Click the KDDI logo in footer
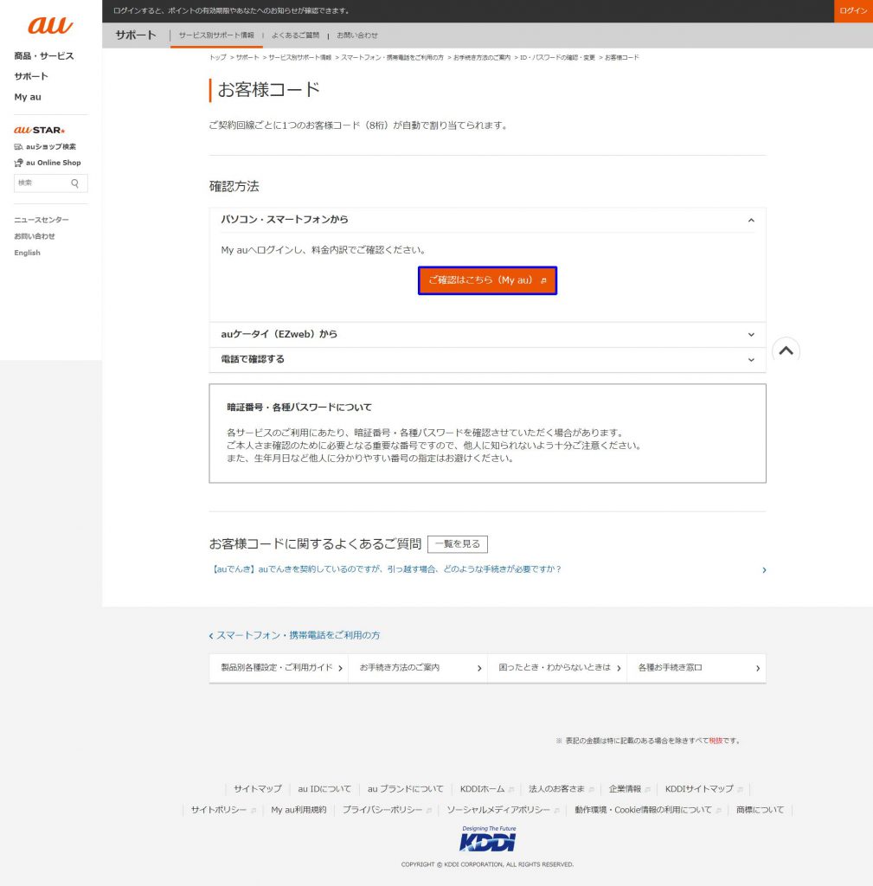This screenshot has height=886, width=873. point(488,838)
